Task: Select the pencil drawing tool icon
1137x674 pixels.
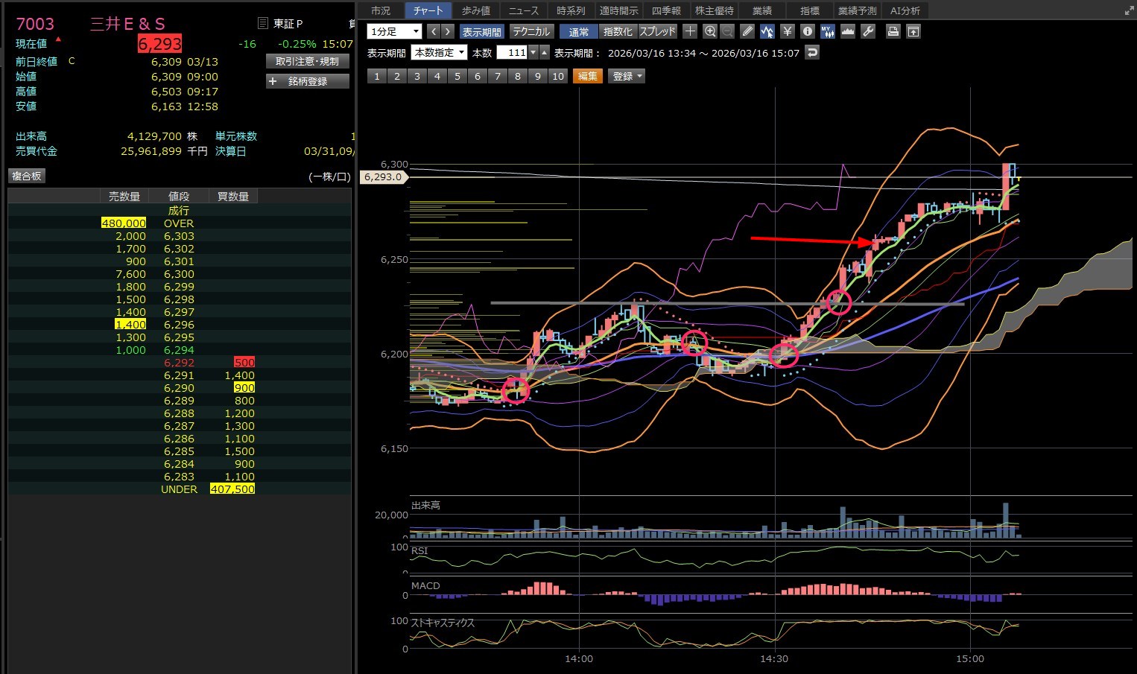Action: point(747,31)
